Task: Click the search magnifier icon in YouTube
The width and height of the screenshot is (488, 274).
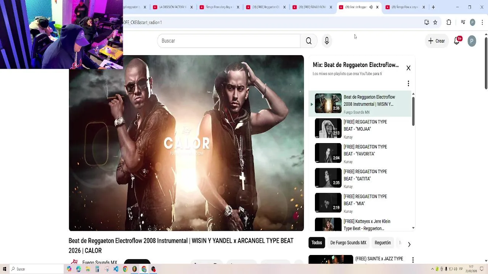Action: click(x=309, y=41)
